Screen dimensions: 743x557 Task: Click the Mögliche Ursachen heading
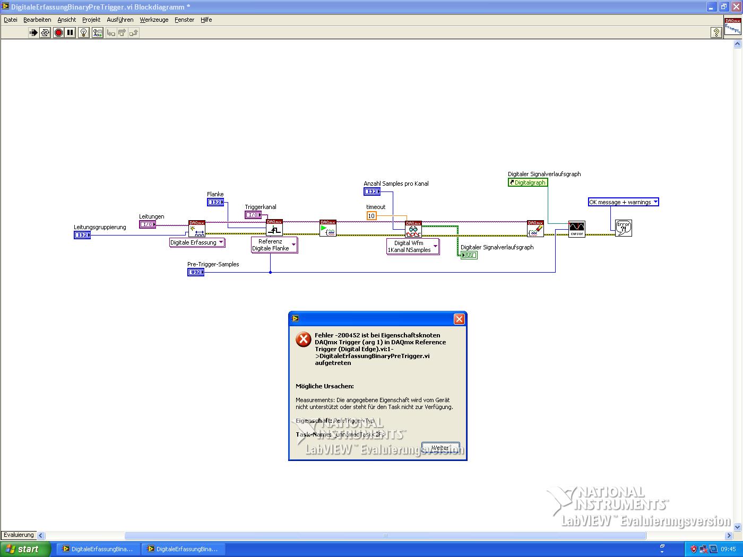coord(325,386)
